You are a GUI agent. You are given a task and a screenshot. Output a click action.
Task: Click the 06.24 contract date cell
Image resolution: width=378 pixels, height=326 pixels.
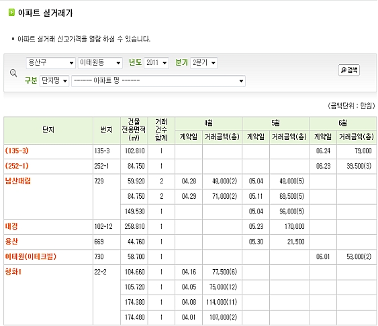(x=323, y=151)
